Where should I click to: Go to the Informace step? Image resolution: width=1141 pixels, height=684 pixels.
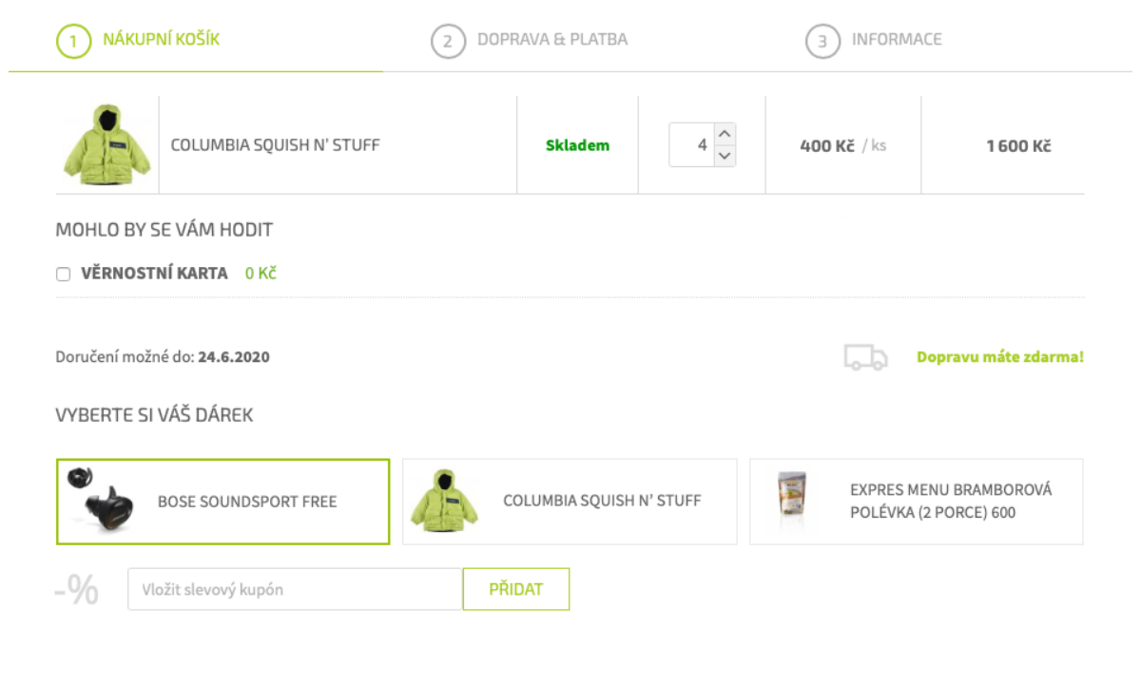(x=897, y=40)
